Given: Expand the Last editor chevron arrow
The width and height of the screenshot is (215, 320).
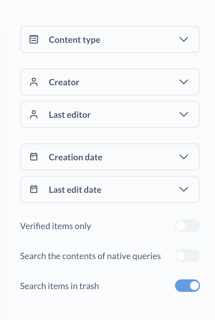Looking at the screenshot, I should tap(184, 114).
